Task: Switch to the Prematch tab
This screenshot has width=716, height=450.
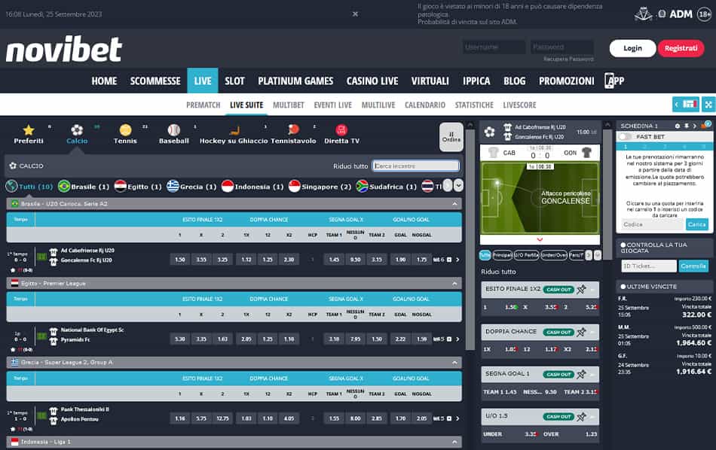Action: [x=203, y=105]
